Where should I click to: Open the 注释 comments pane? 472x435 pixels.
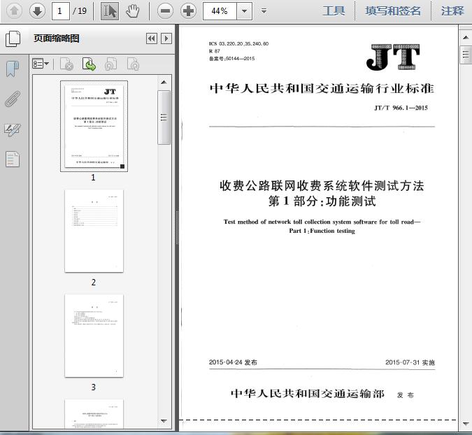(x=452, y=11)
